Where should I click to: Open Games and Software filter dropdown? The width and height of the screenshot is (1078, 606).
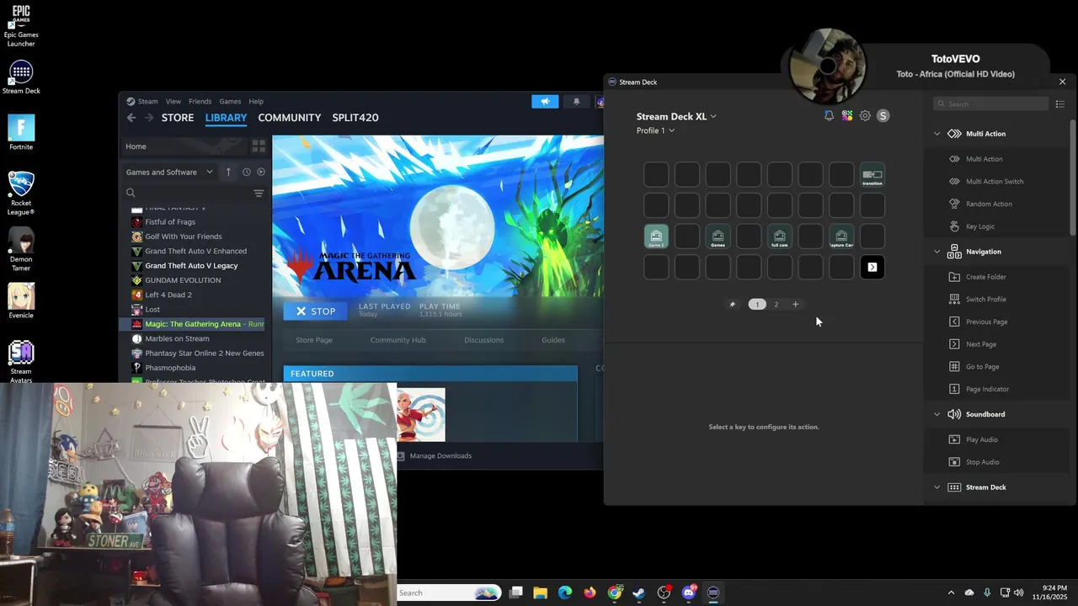pyautogui.click(x=169, y=172)
